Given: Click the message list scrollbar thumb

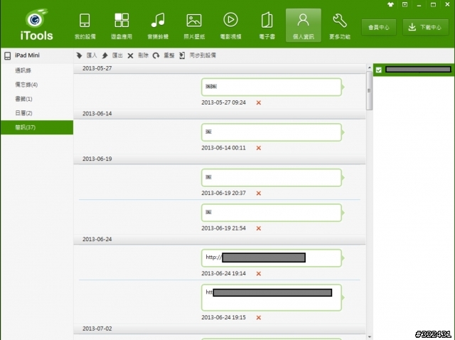Looking at the screenshot, I should [370, 90].
